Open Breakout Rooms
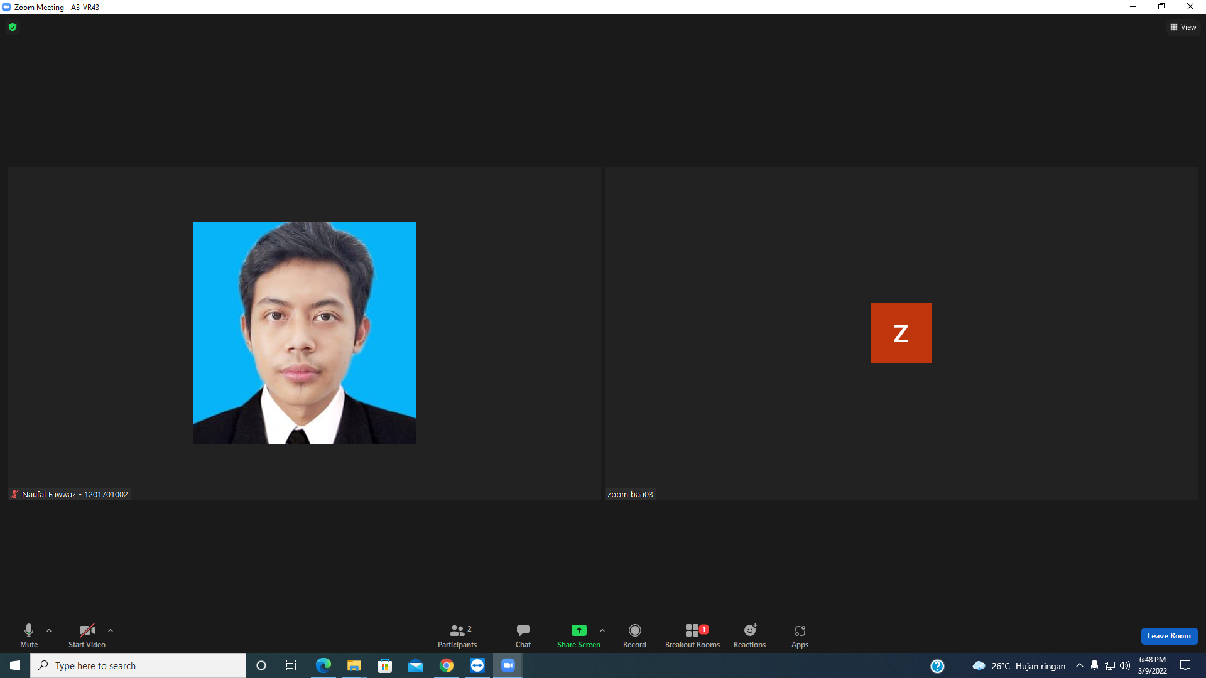This screenshot has width=1206, height=678. click(692, 635)
